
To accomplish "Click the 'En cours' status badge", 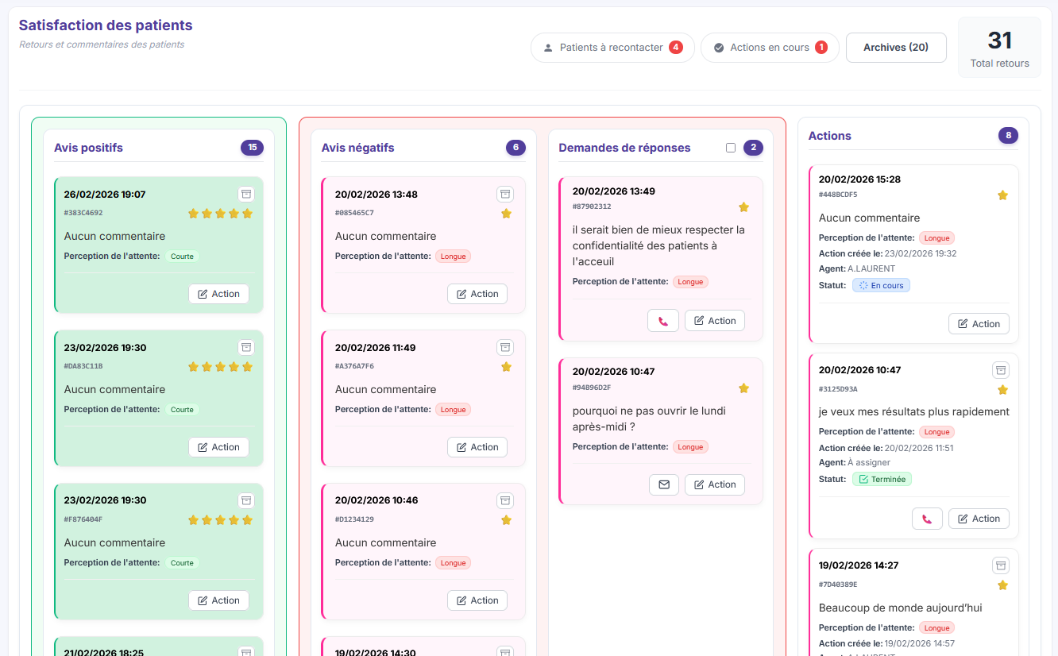I will click(x=882, y=284).
